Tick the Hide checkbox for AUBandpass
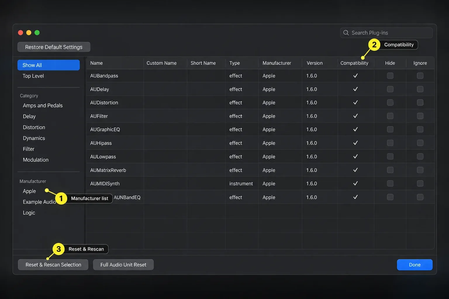Screen dimensions: 449x299 pos(390,76)
